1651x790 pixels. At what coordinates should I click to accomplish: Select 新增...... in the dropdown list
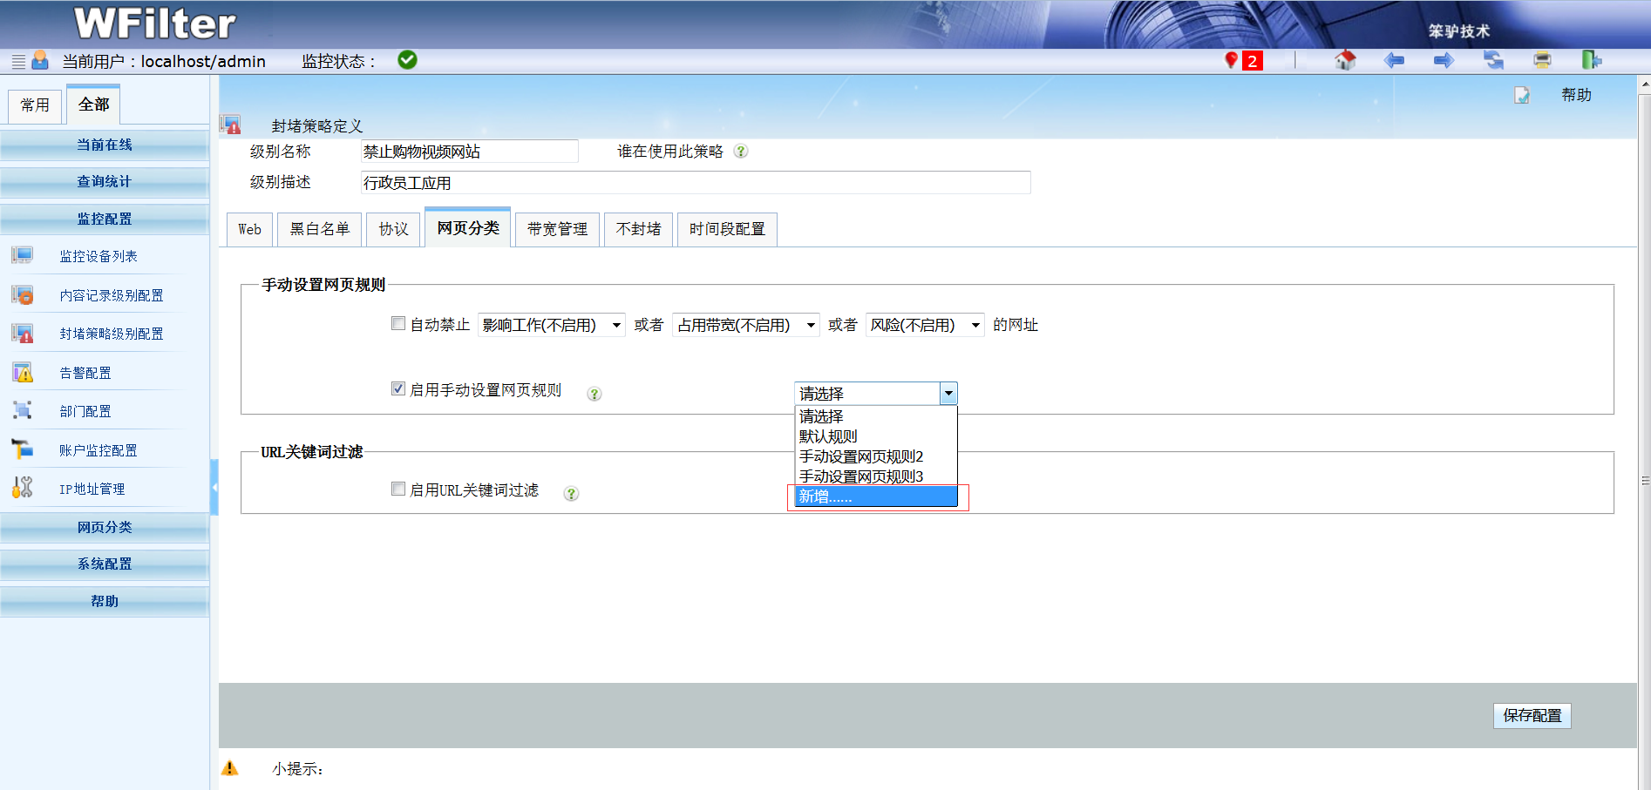(875, 496)
